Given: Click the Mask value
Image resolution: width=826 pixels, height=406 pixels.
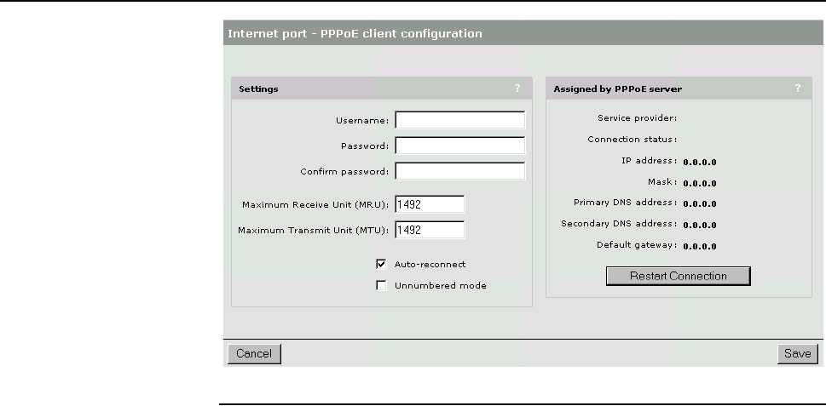Looking at the screenshot, I should pos(700,183).
